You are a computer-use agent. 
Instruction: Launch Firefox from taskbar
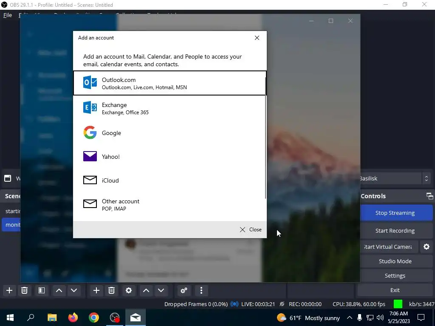click(x=73, y=318)
